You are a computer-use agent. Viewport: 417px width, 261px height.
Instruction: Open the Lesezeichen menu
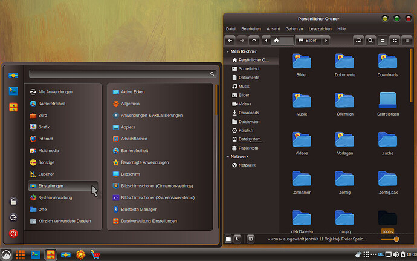320,28
